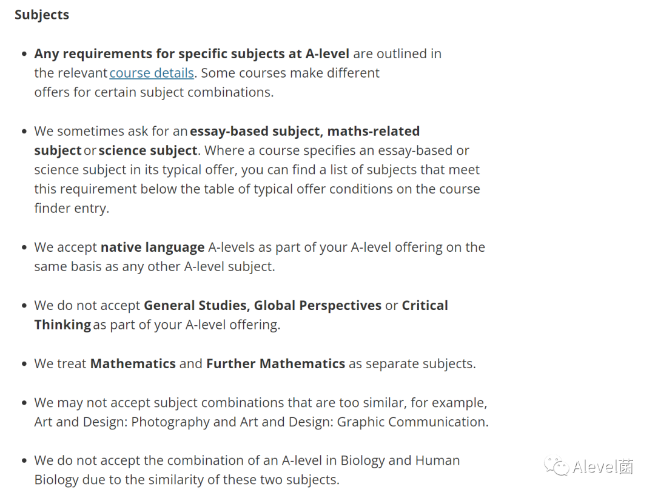Click the bold words Global Perspectives
This screenshot has width=655, height=495.
317,305
